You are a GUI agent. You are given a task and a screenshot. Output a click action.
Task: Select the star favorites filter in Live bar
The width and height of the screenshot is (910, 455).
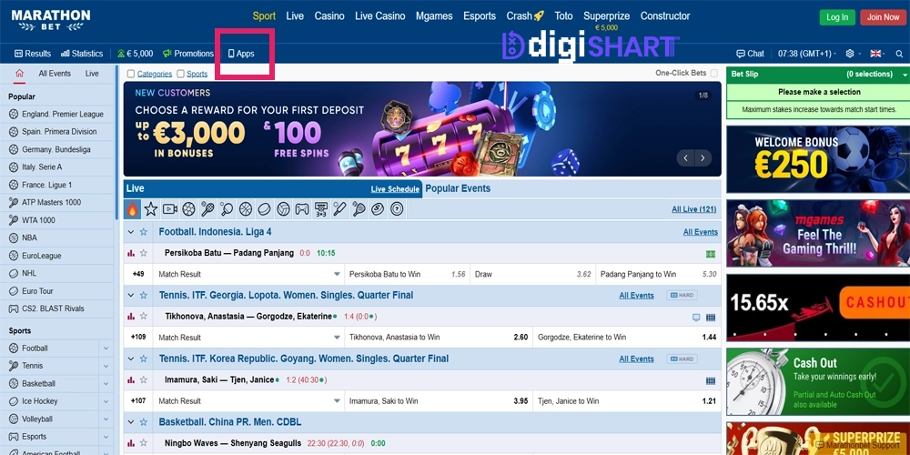tap(151, 209)
